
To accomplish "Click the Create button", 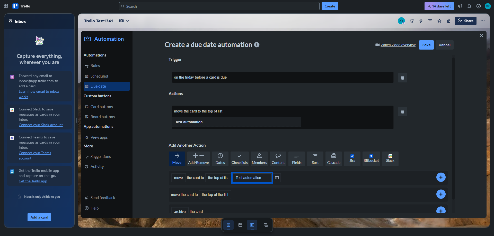I will [330, 6].
